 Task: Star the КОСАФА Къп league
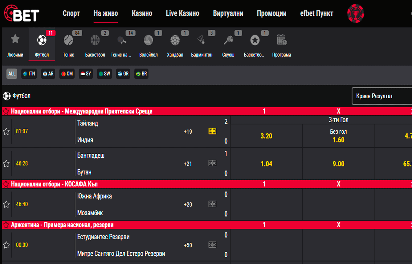coord(6,184)
